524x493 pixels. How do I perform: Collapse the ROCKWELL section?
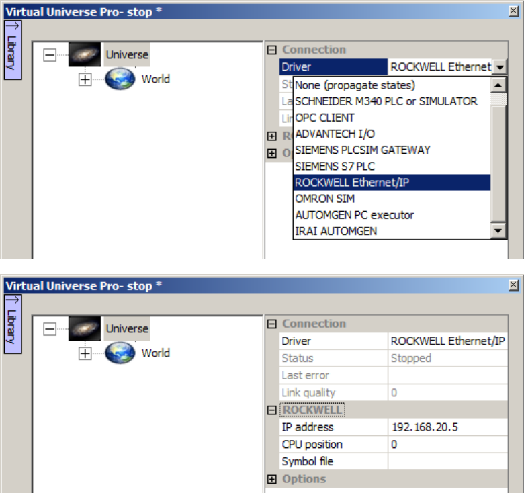272,410
